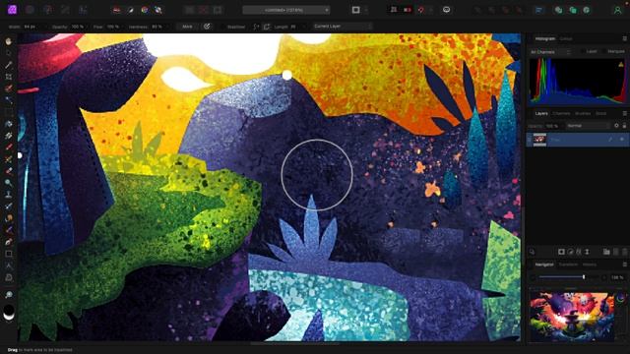The width and height of the screenshot is (630, 354).
Task: Select the Mesh Warp tool
Action: coord(9,277)
